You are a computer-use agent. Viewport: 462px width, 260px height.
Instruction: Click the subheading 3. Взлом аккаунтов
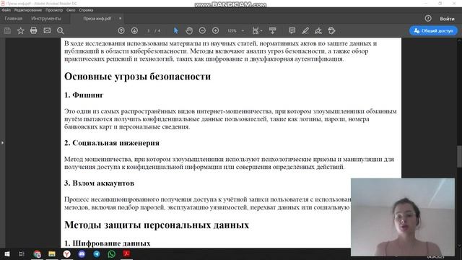99,183
